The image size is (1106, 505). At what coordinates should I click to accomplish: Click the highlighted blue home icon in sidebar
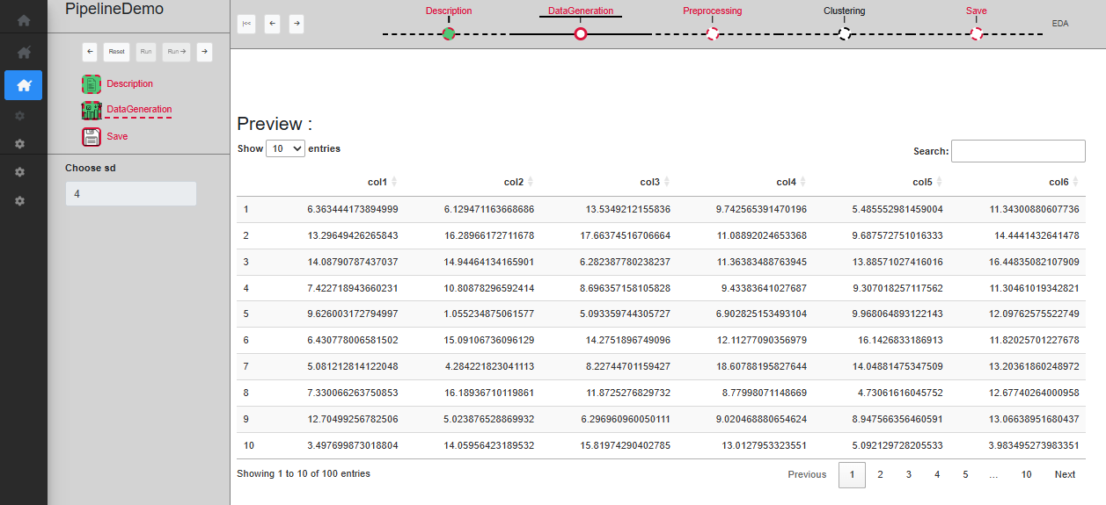coord(24,85)
